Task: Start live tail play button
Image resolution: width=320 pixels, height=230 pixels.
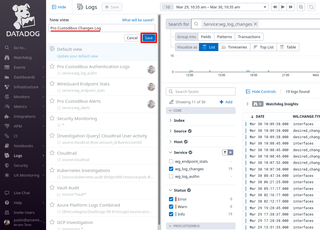Action: (x=283, y=7)
